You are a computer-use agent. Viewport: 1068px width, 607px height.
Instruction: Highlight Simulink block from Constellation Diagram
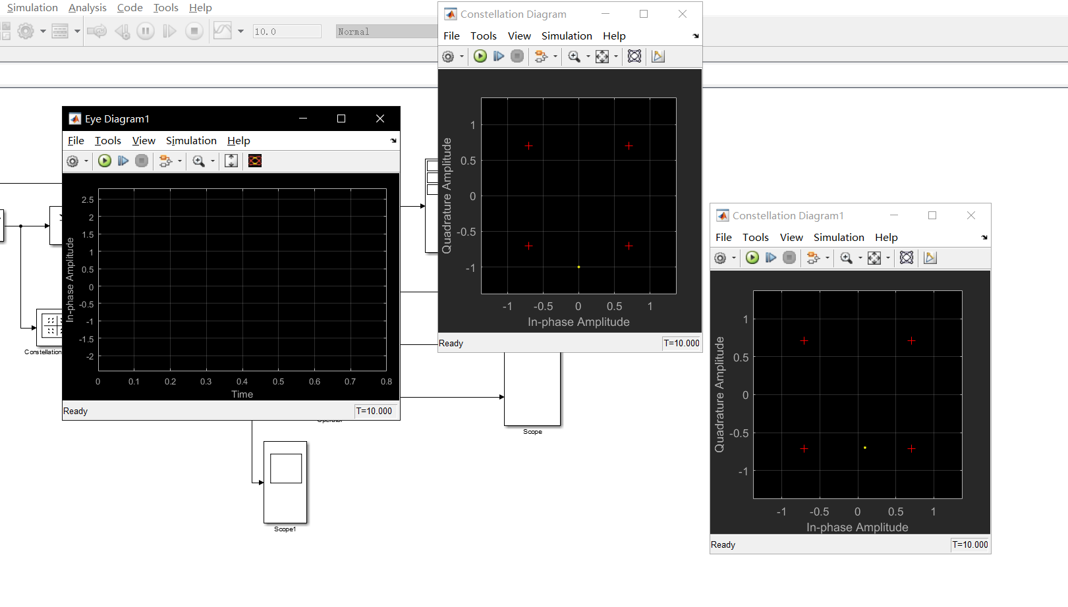click(x=540, y=57)
